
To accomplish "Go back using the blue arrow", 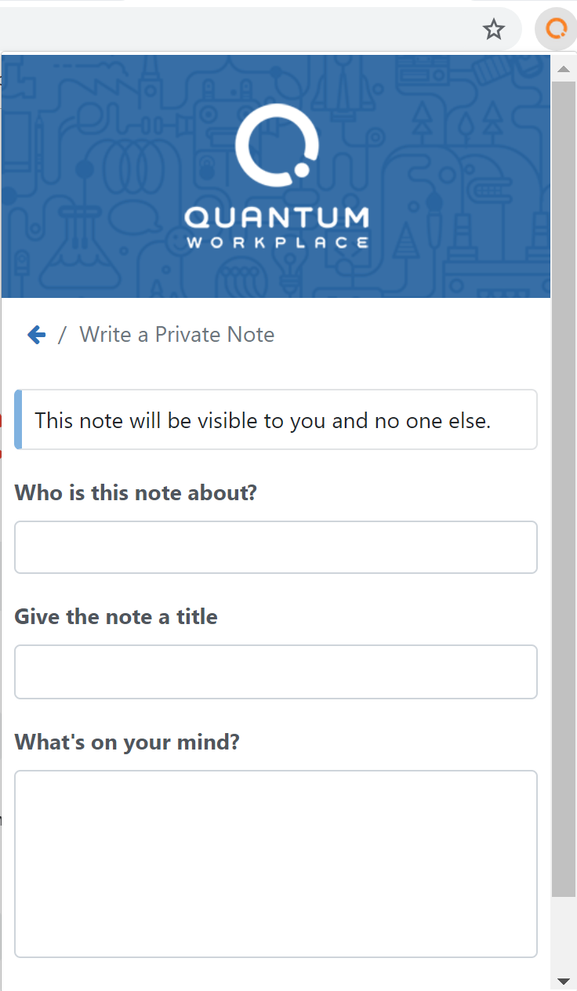I will pyautogui.click(x=36, y=335).
